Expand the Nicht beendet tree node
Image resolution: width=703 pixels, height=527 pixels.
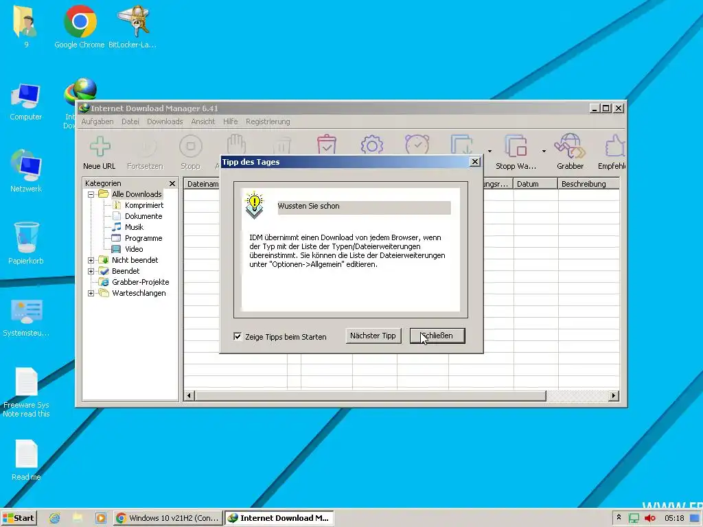[91, 260]
